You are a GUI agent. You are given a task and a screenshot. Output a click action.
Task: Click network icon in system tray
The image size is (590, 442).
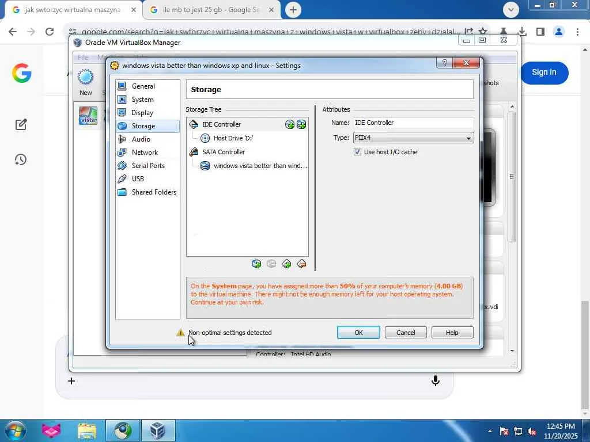point(518,432)
